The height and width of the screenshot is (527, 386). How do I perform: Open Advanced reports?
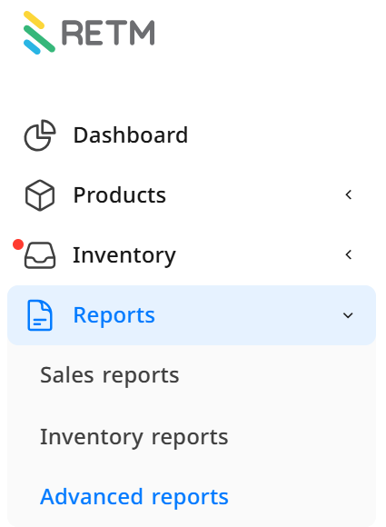pyautogui.click(x=134, y=497)
